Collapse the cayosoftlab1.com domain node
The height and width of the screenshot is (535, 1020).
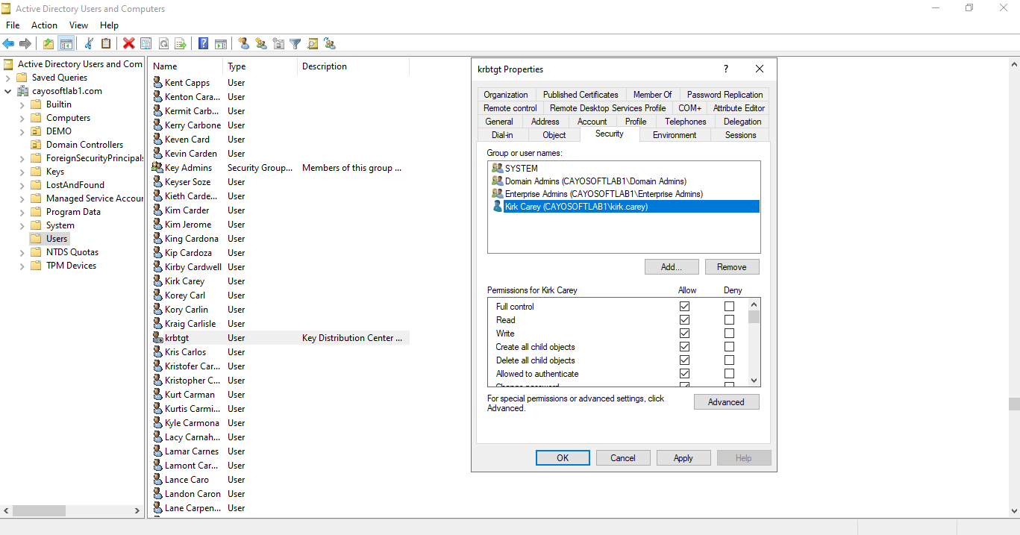point(8,91)
